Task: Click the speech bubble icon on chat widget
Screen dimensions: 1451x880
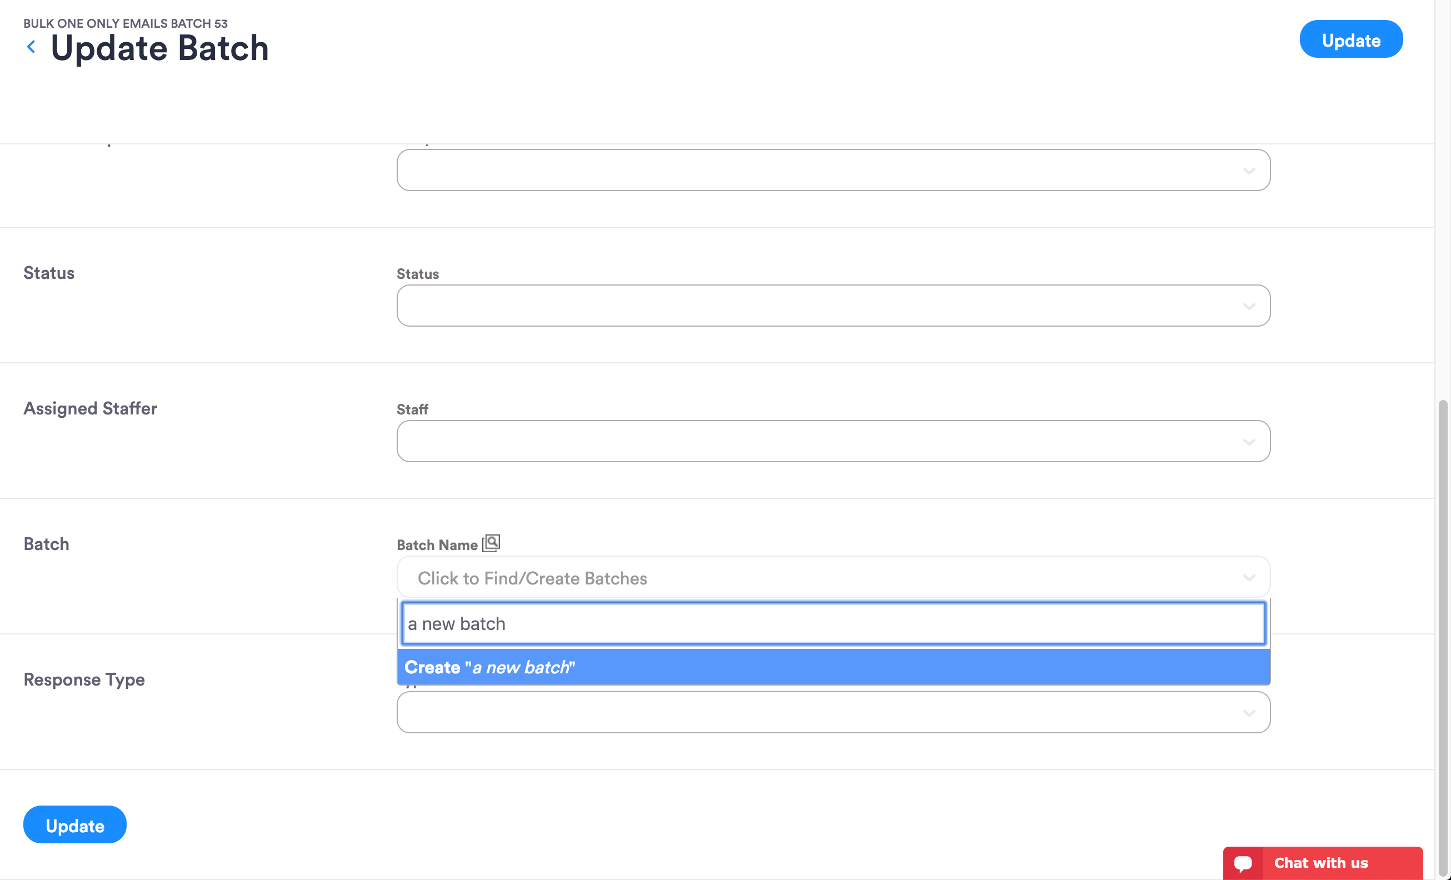Action: [1244, 862]
